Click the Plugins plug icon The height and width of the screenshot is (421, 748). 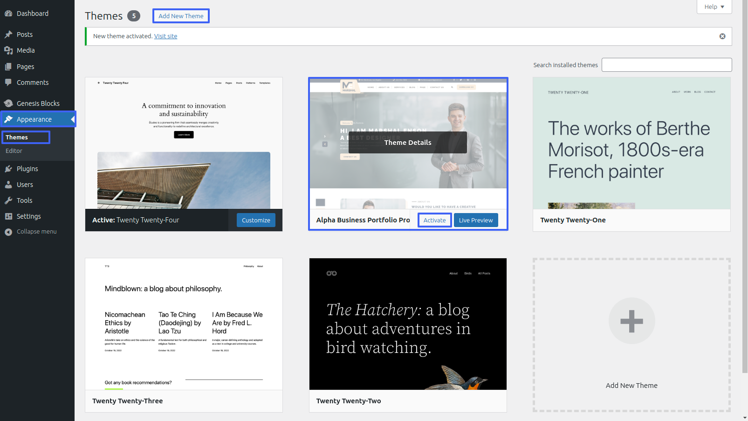8,169
